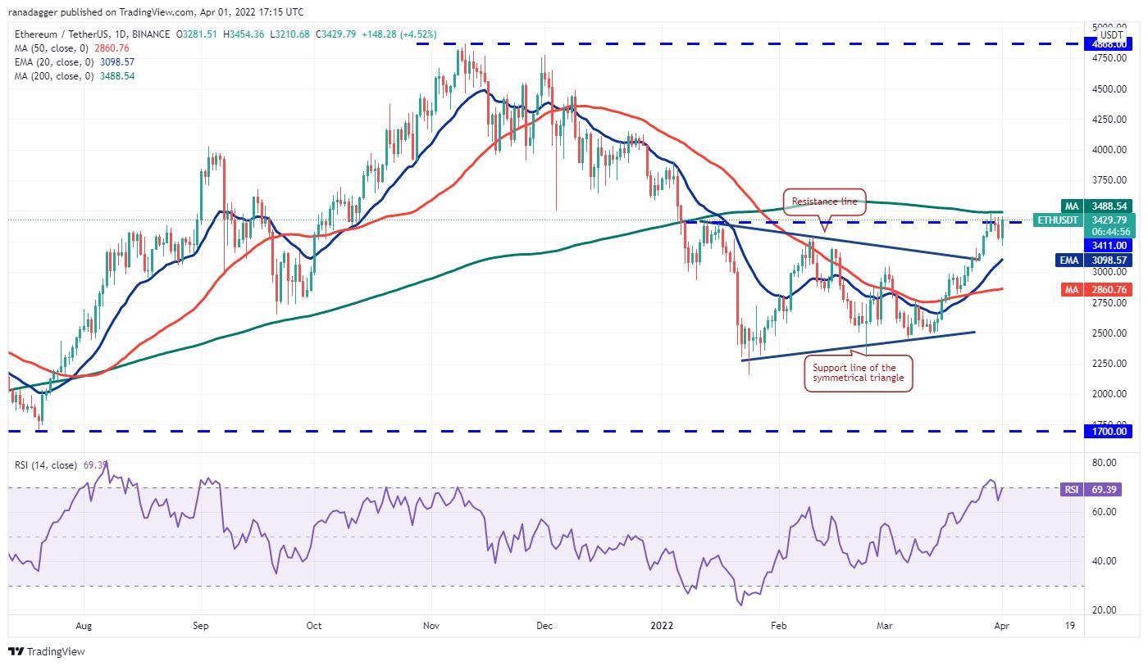Click the '2022' label on the time axis
The width and height of the screenshot is (1148, 666).
click(x=661, y=625)
